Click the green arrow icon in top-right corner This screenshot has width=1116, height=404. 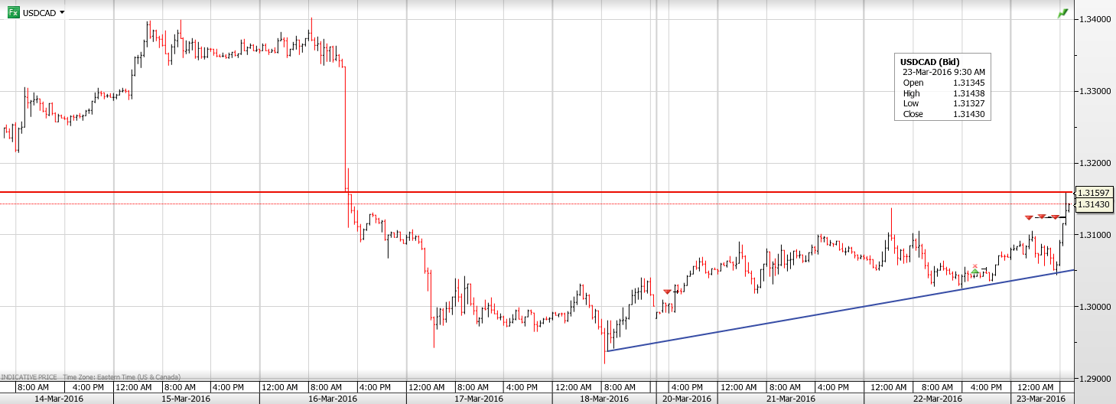tap(1062, 14)
